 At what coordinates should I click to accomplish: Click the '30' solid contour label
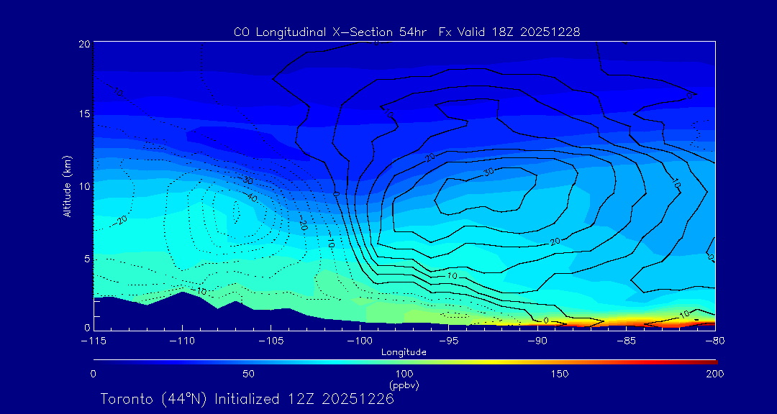pos(488,172)
